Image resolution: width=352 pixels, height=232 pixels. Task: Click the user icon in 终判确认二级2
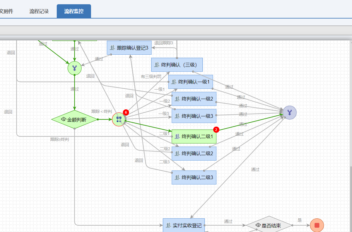(177, 153)
